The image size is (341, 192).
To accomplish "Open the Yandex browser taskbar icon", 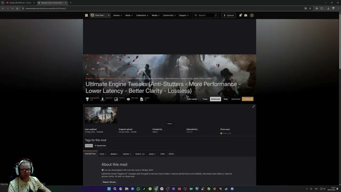I will (162, 189).
